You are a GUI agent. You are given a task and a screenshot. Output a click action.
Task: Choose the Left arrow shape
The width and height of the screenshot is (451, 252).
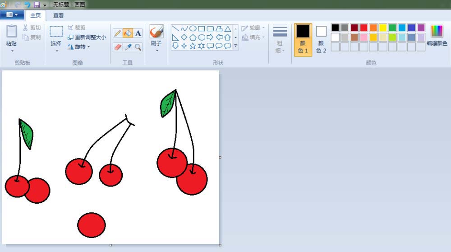(x=219, y=37)
